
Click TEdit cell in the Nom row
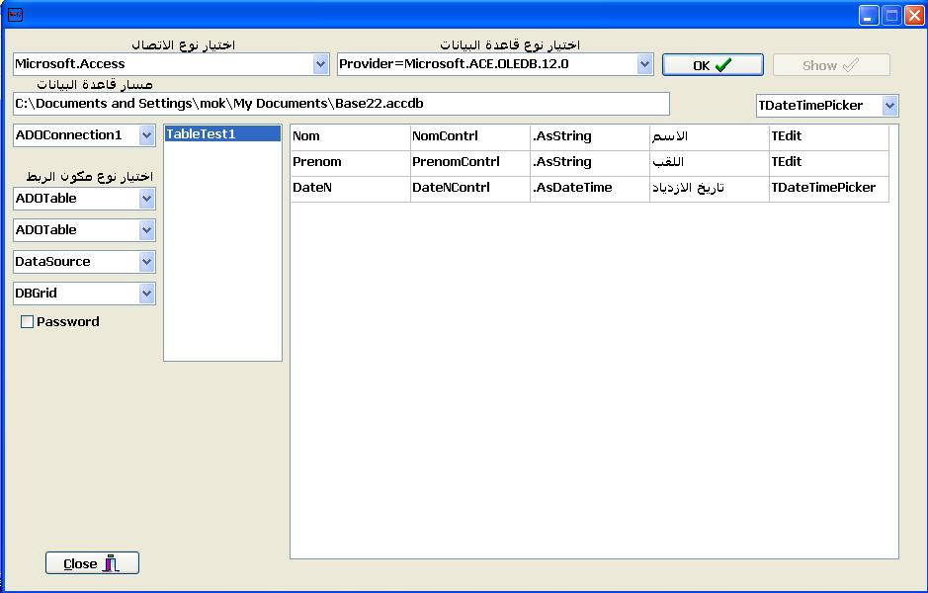click(x=828, y=136)
